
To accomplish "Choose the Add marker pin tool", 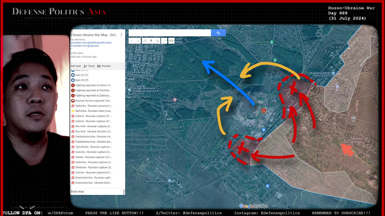I will coord(151,41).
